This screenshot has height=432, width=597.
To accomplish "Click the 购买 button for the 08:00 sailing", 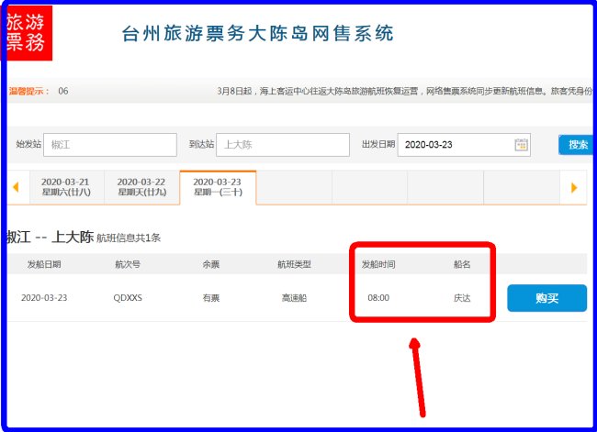I will pos(546,298).
